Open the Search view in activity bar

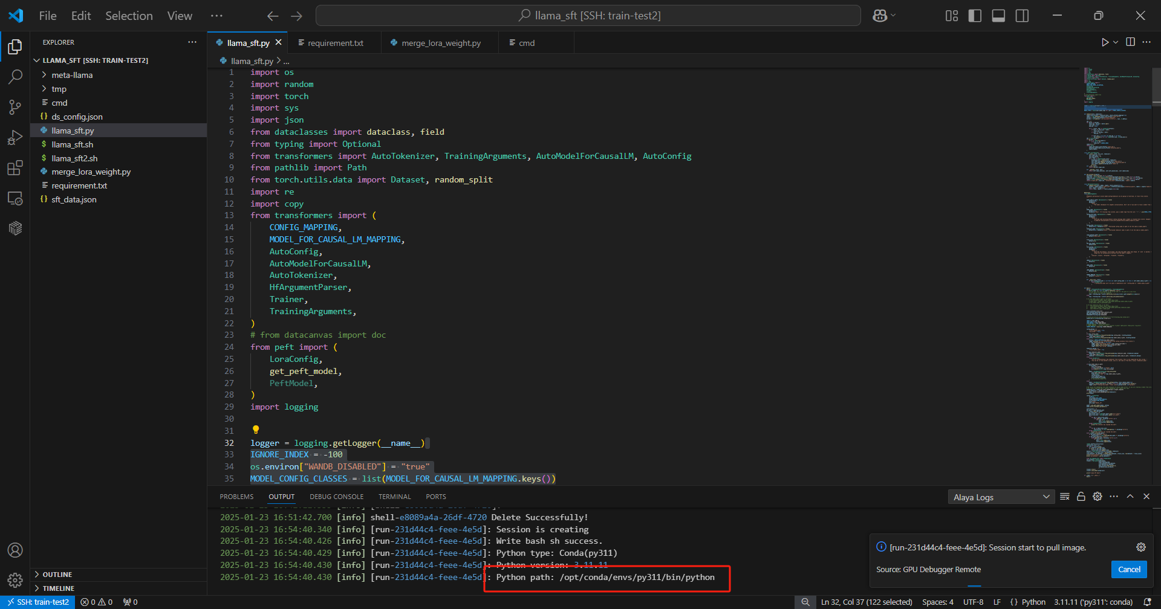point(15,77)
